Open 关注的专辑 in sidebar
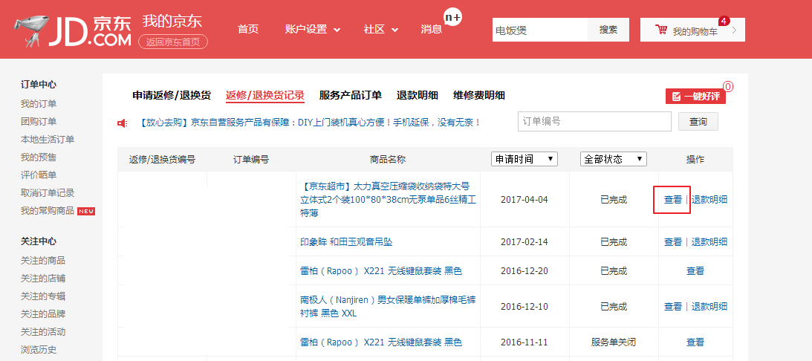 [43, 296]
